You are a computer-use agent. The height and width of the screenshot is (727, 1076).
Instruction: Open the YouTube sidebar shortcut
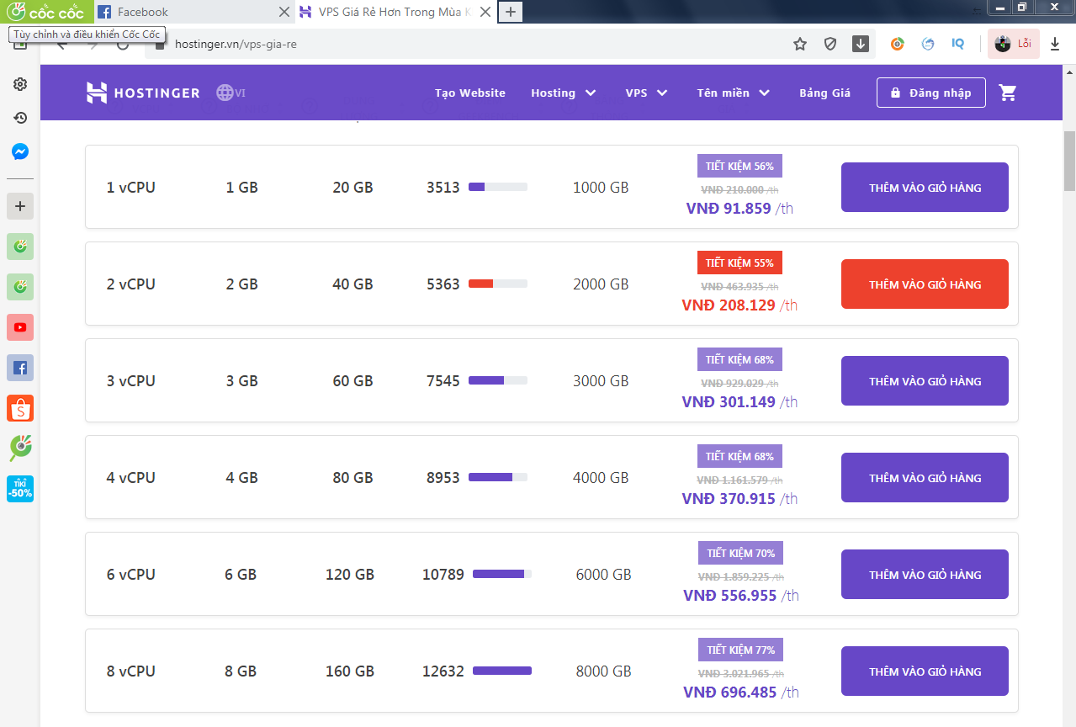20,327
